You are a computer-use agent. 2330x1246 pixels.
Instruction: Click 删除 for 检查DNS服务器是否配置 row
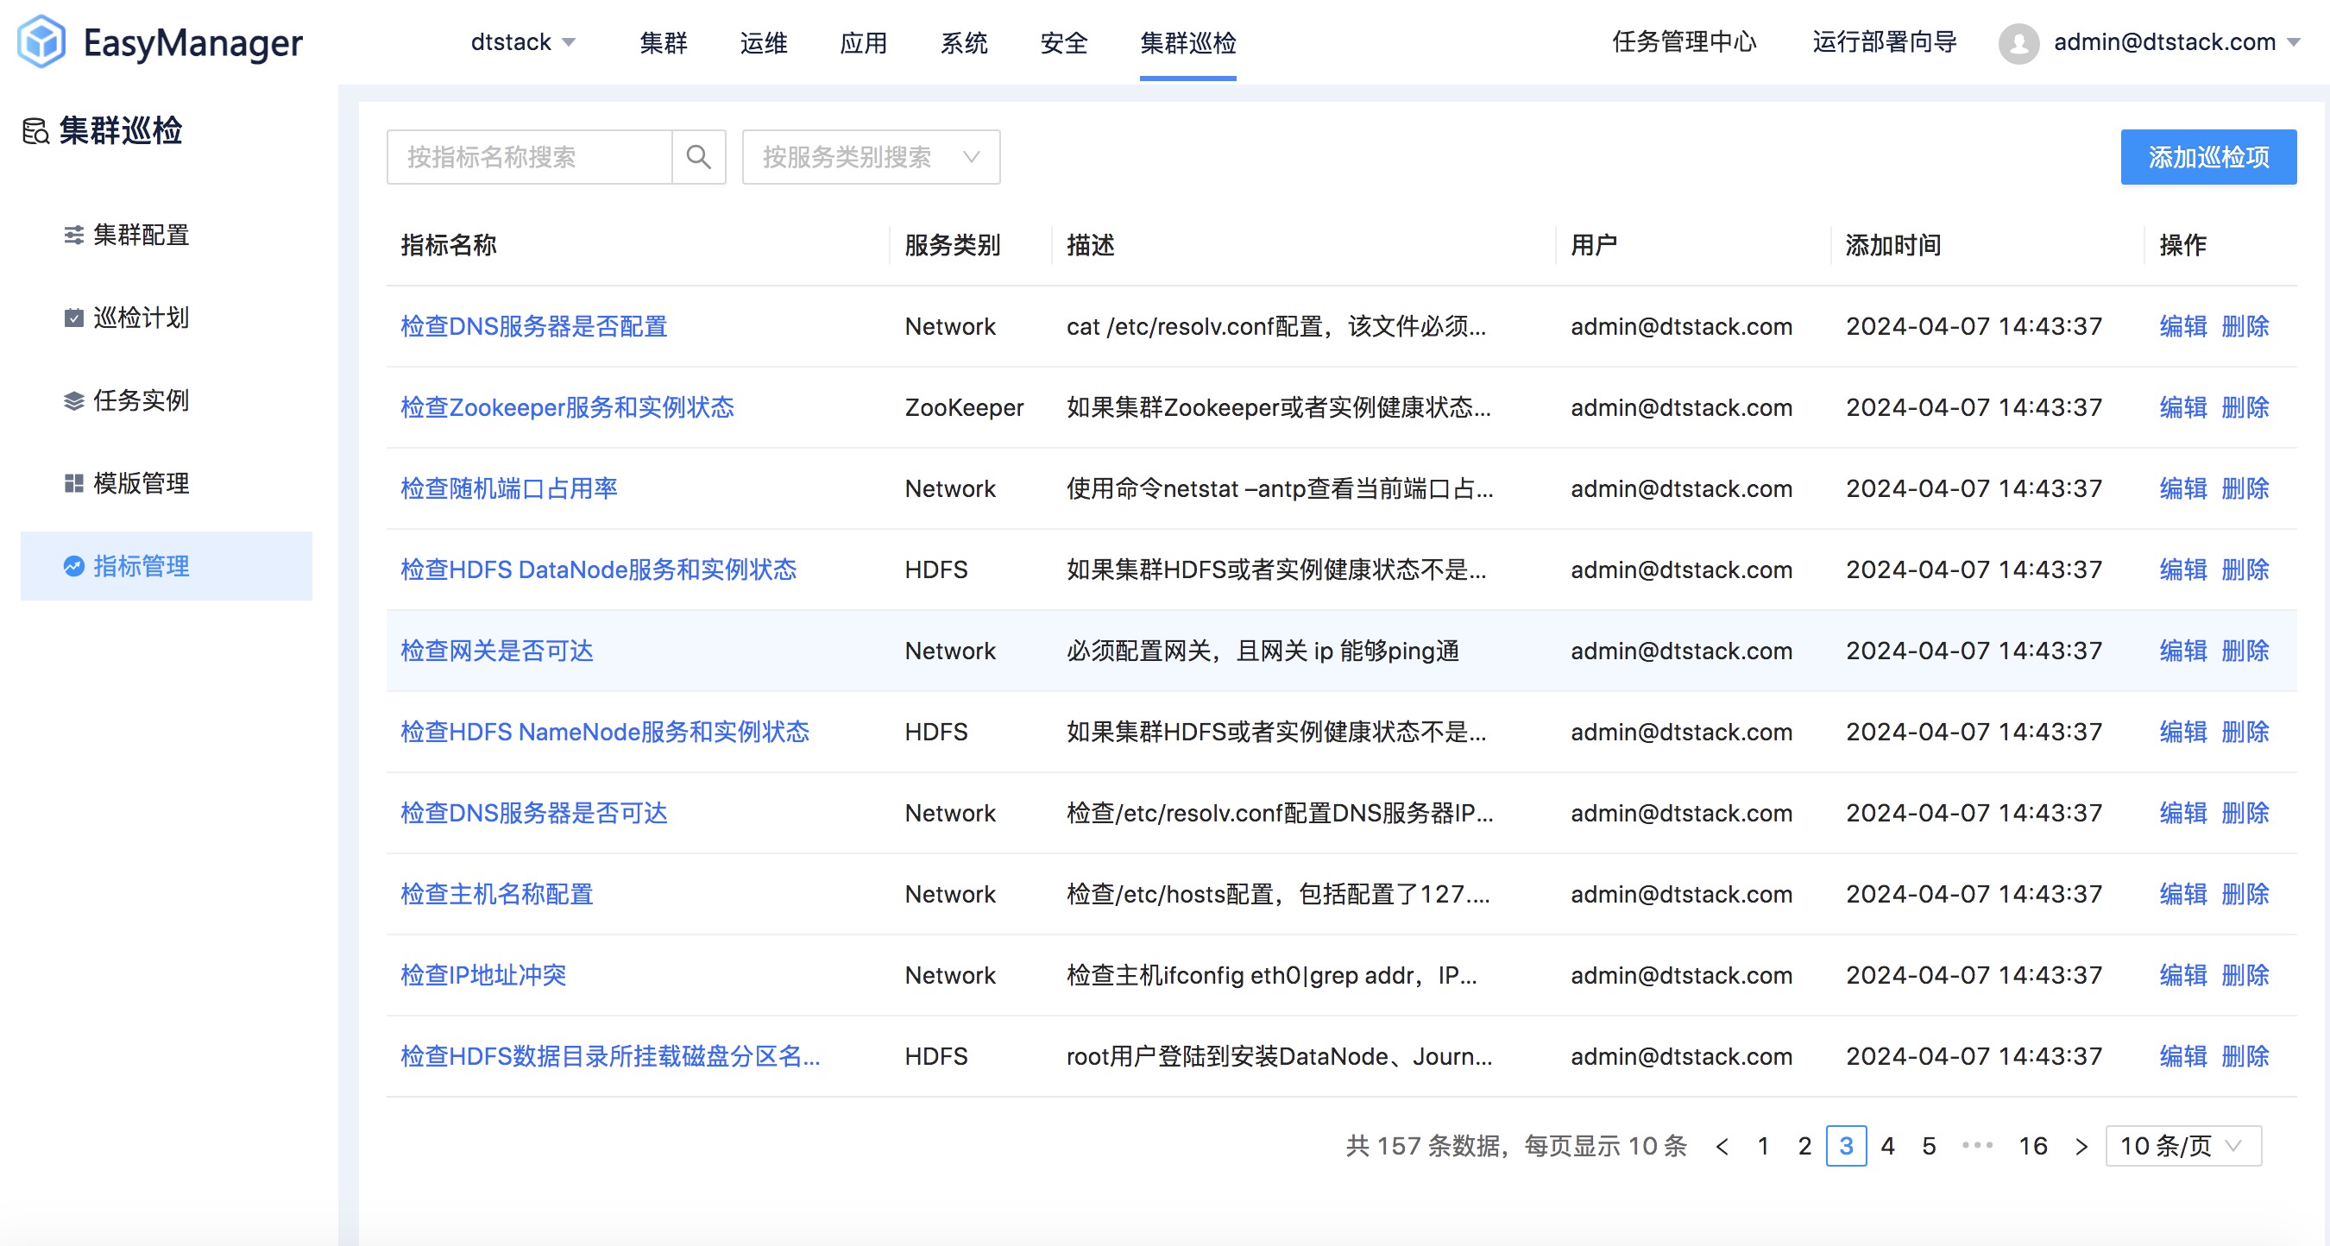(x=2245, y=326)
